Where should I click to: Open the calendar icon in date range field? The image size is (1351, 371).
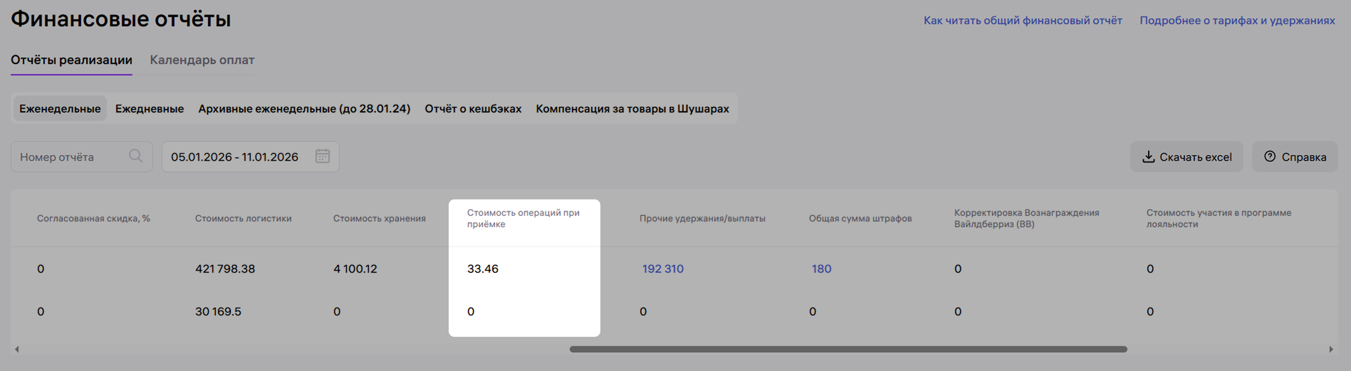322,156
